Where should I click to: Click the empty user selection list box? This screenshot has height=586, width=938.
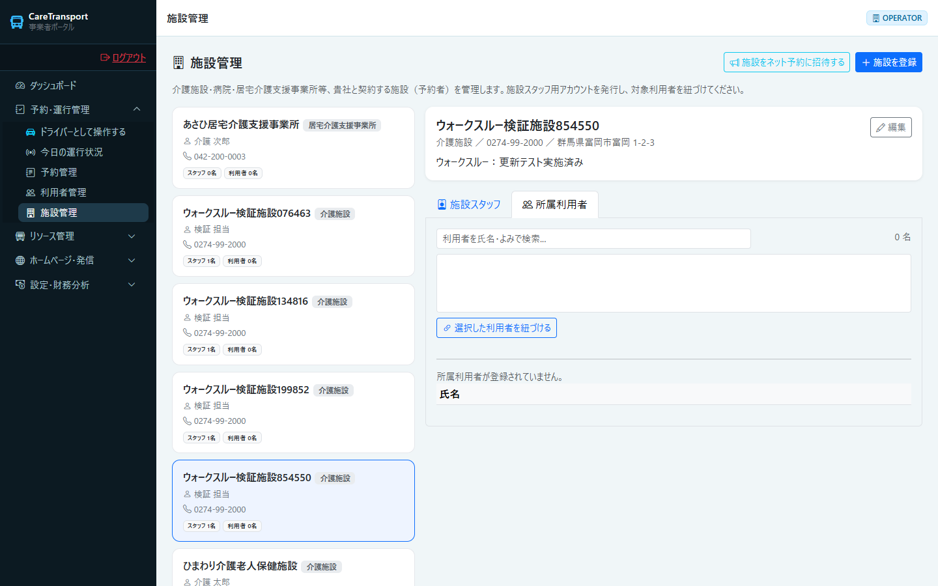pyautogui.click(x=674, y=283)
